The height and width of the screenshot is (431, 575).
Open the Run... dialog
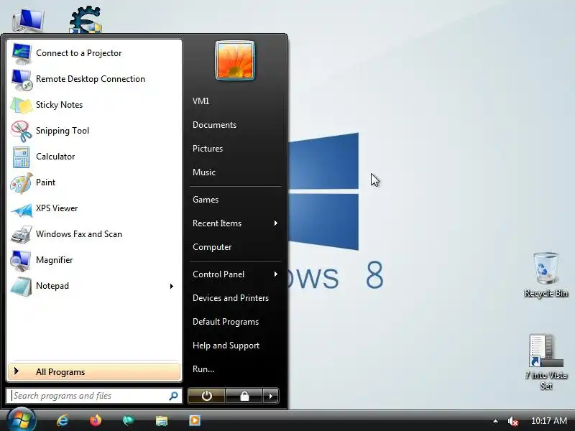click(203, 369)
